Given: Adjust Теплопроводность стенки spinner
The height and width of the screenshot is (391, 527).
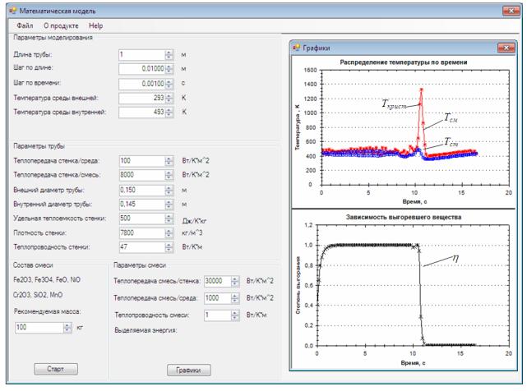Looking at the screenshot, I should pos(169,246).
